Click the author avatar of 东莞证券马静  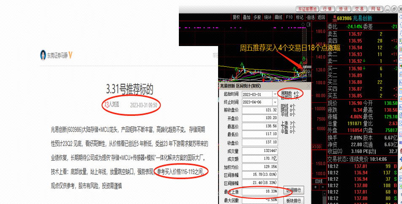(x=43, y=55)
